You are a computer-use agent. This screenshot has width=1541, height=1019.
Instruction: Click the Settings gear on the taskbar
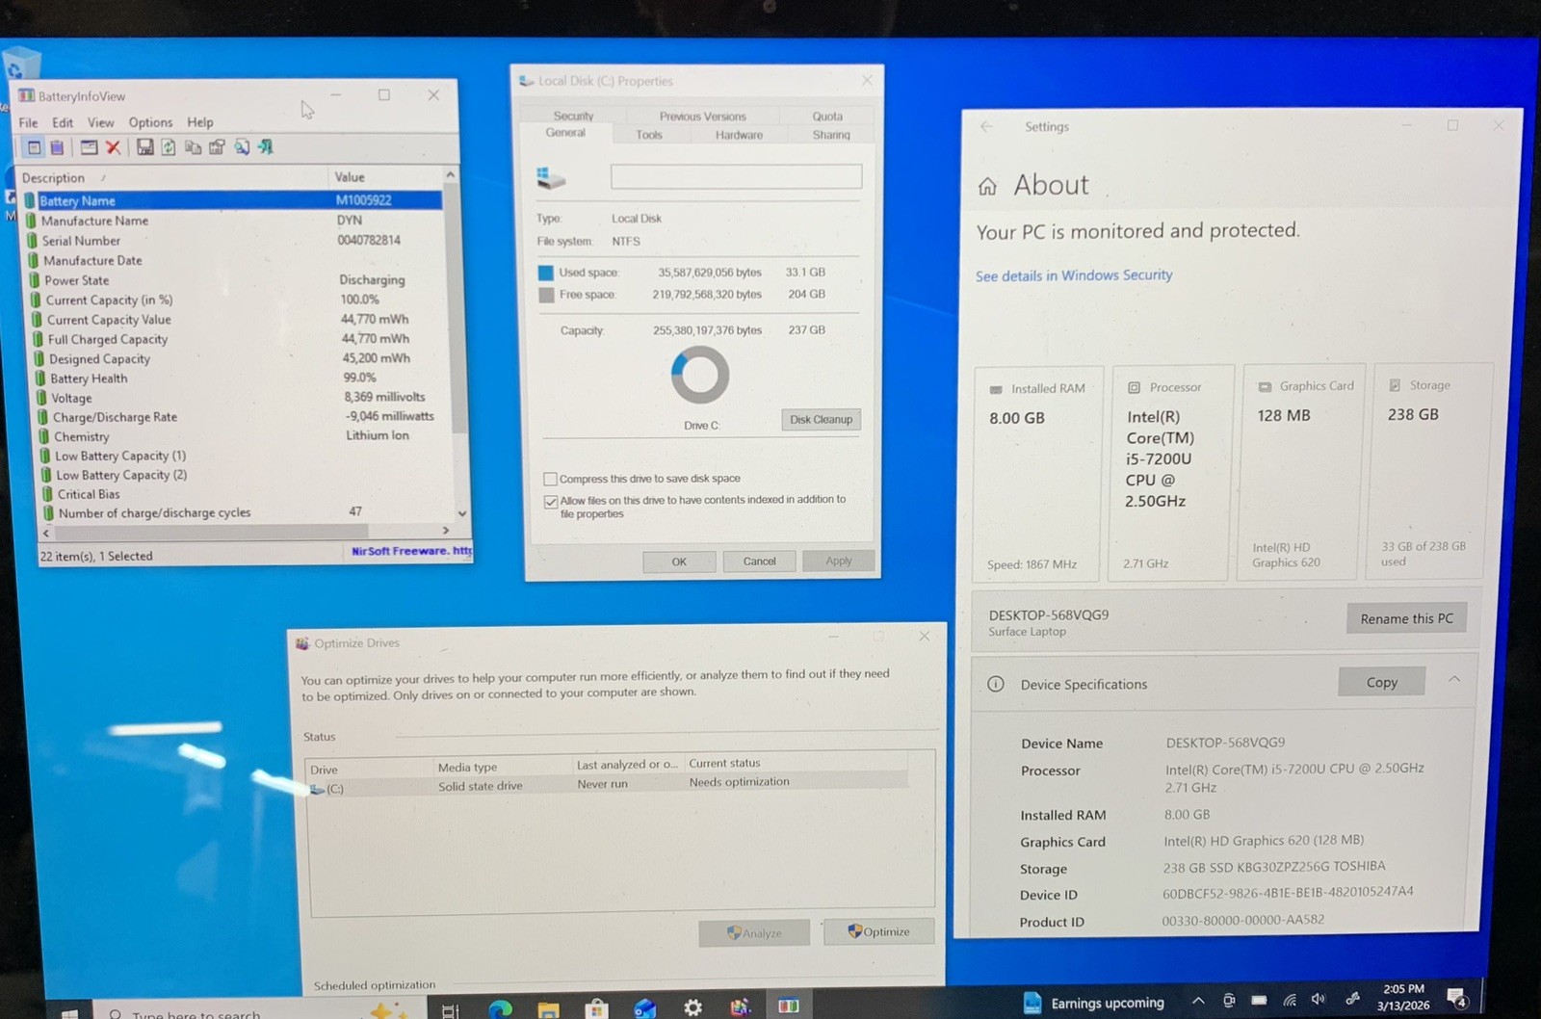click(692, 1008)
